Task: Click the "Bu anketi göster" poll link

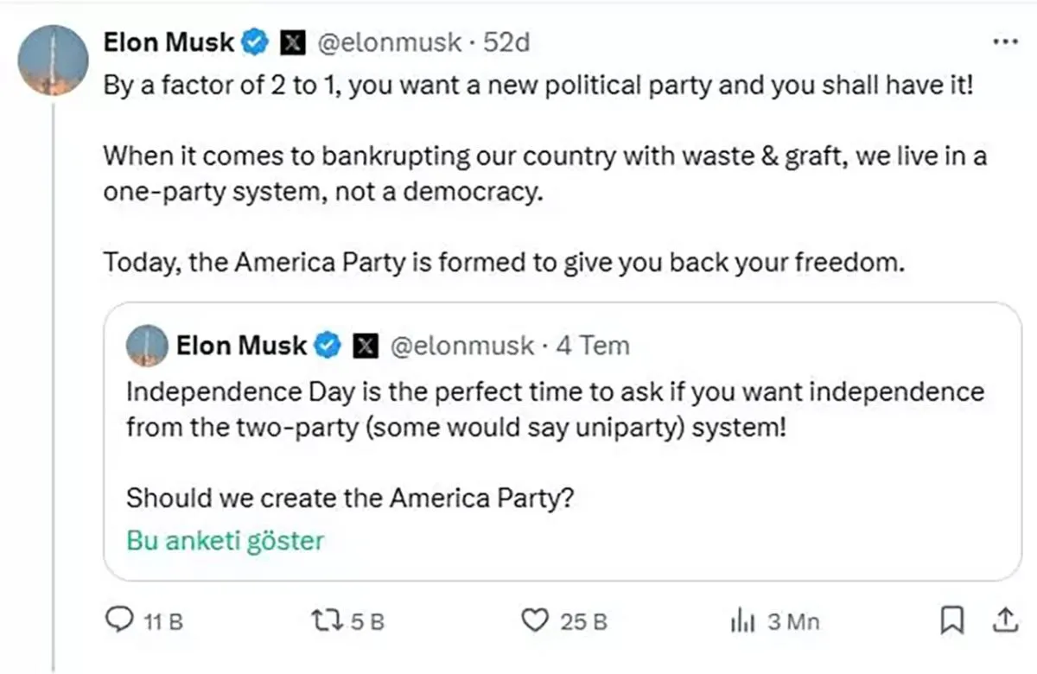Action: pos(225,541)
